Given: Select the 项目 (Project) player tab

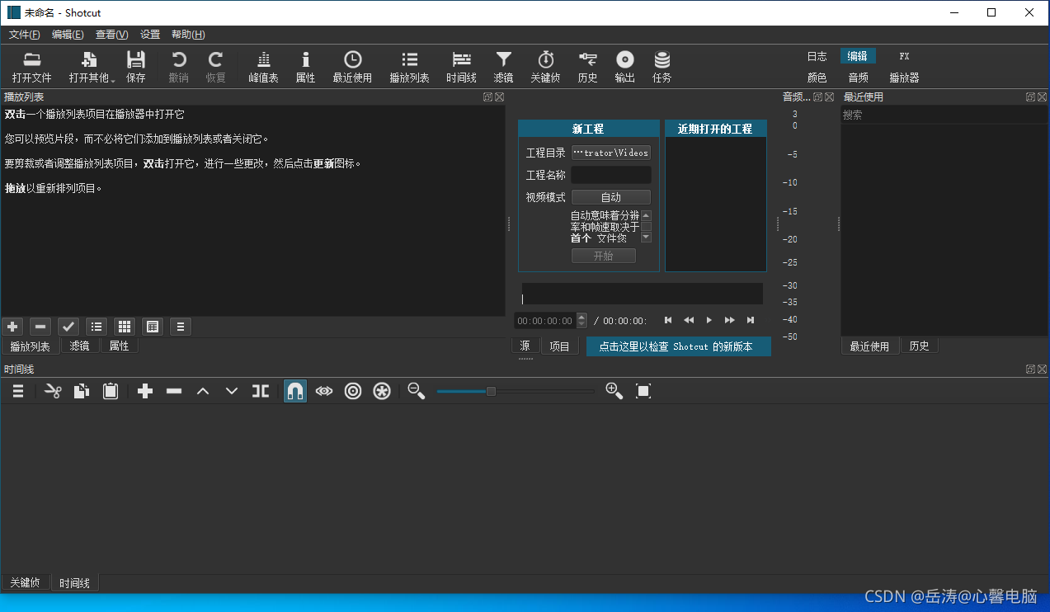Looking at the screenshot, I should (560, 346).
